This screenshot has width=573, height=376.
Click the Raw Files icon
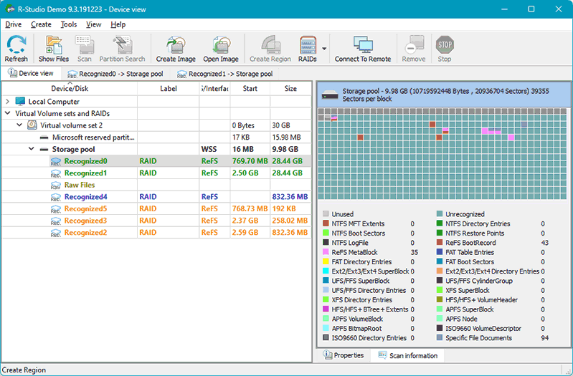tap(55, 185)
